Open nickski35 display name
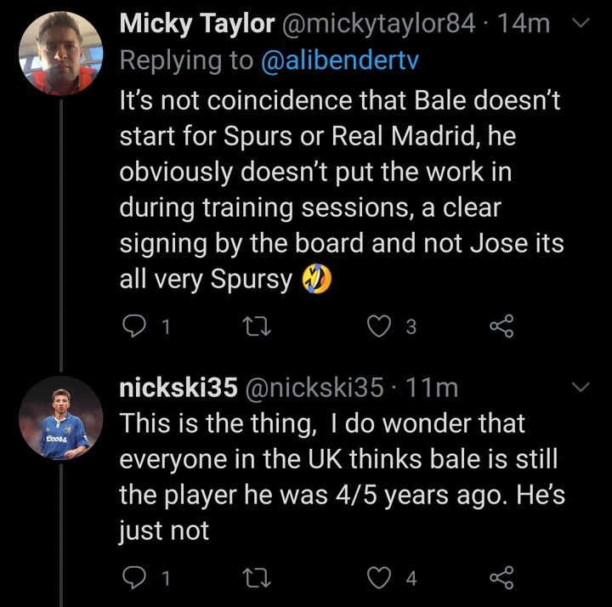 click(178, 388)
